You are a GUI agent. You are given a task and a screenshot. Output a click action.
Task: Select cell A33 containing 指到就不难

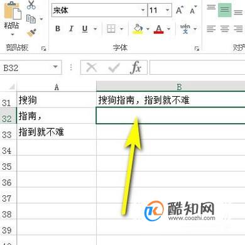[x=57, y=132]
